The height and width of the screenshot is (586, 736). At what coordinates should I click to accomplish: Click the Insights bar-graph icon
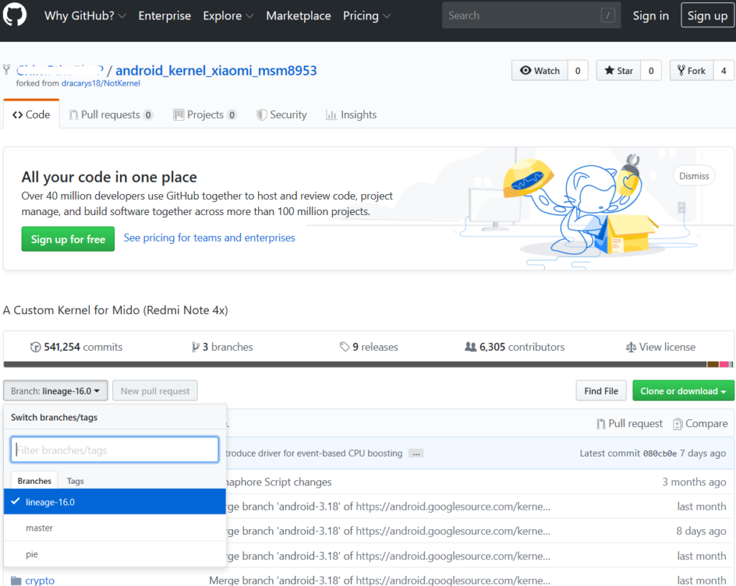(331, 115)
